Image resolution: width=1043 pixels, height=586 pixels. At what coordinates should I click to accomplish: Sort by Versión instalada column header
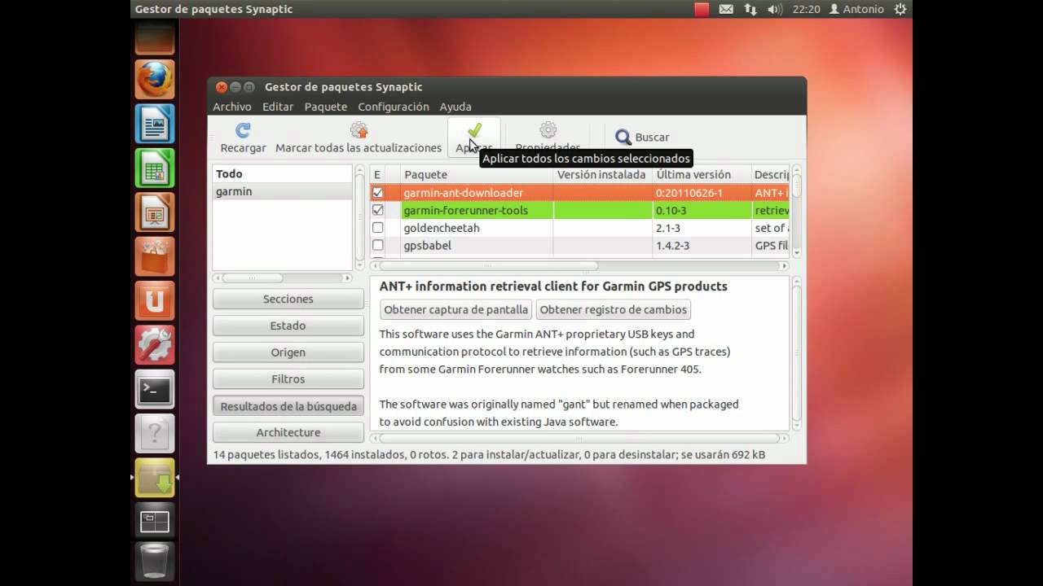coord(603,174)
